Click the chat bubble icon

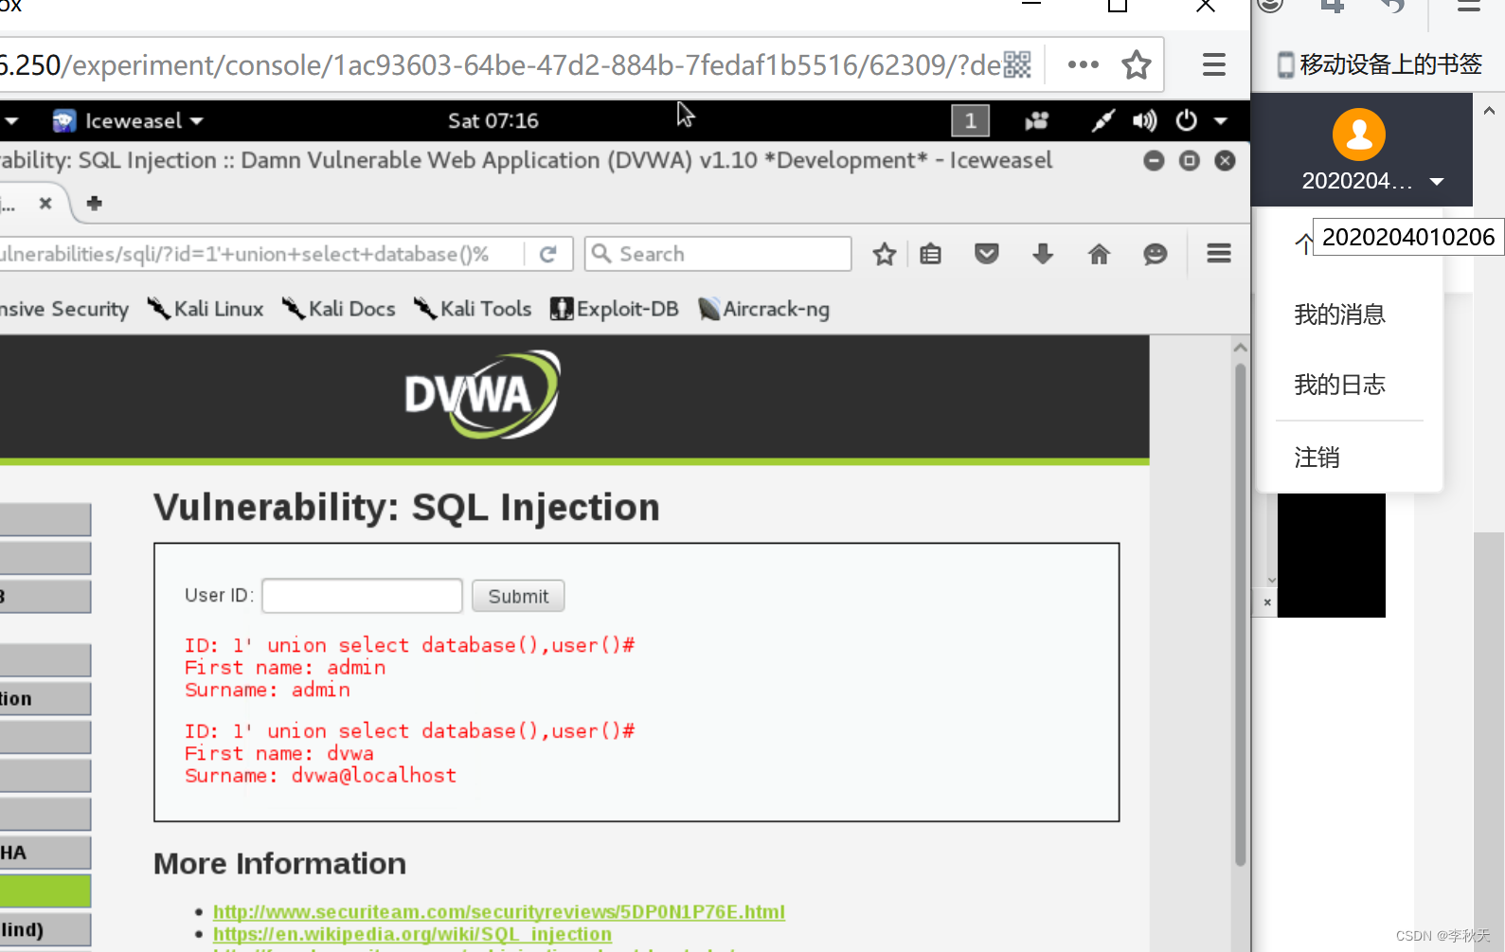click(1155, 254)
